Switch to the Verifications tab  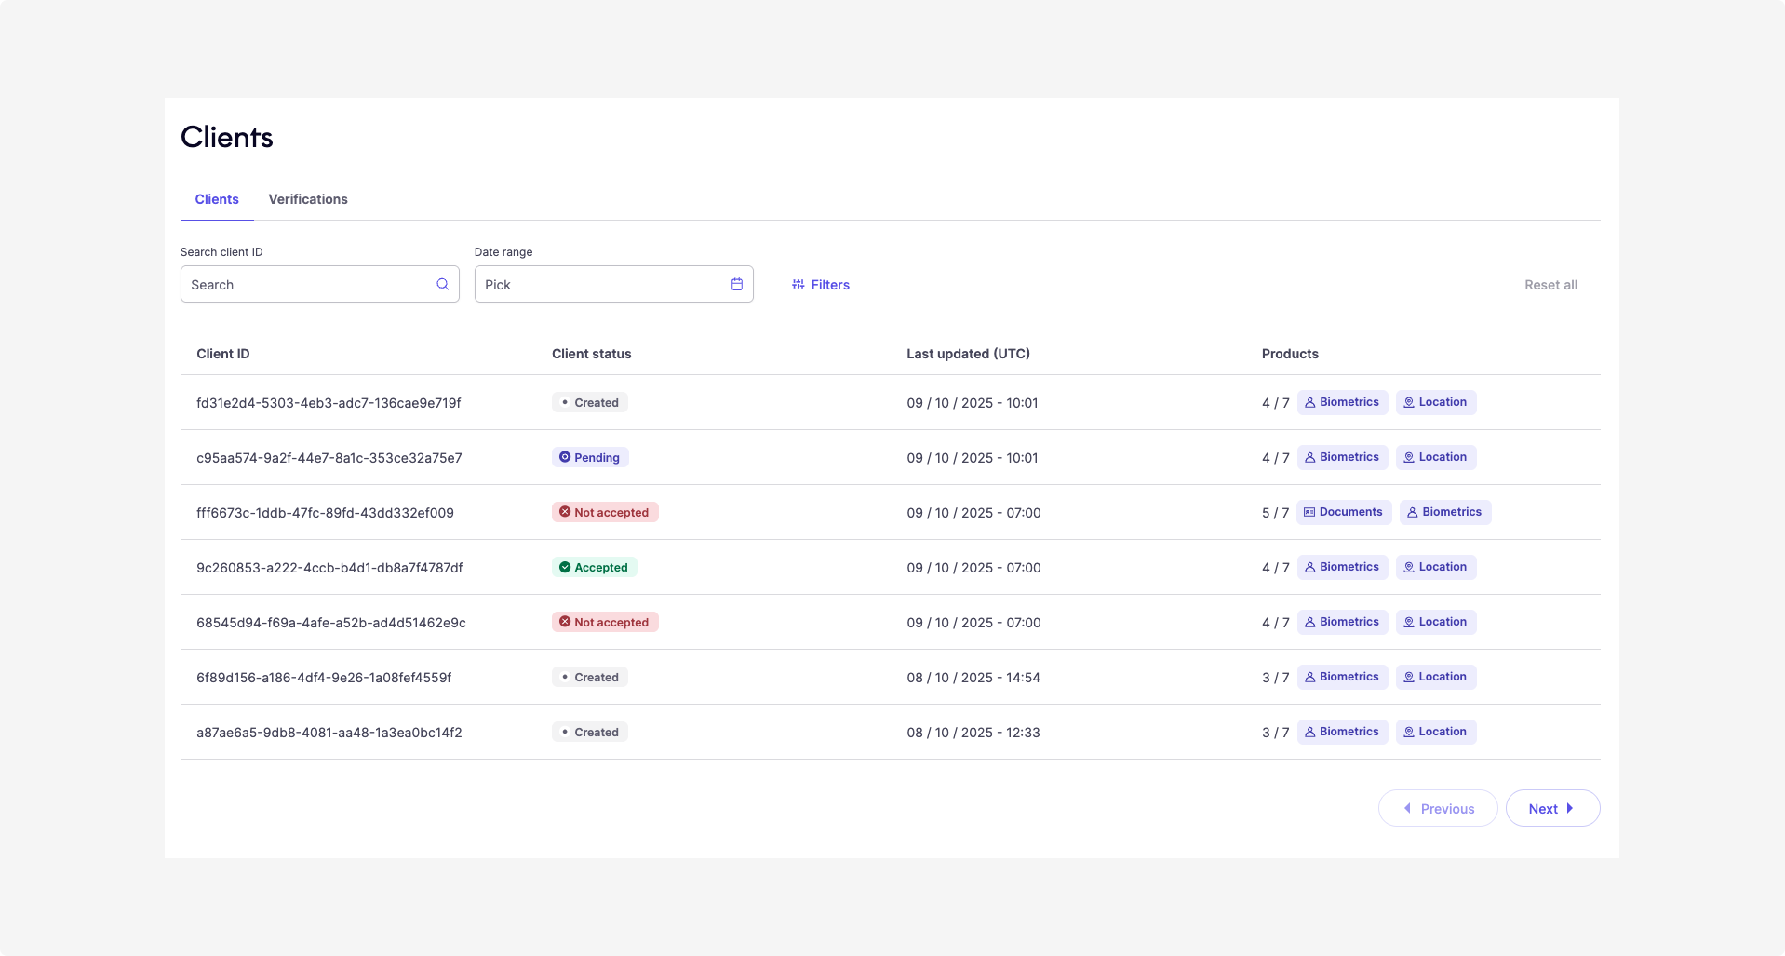click(x=308, y=199)
